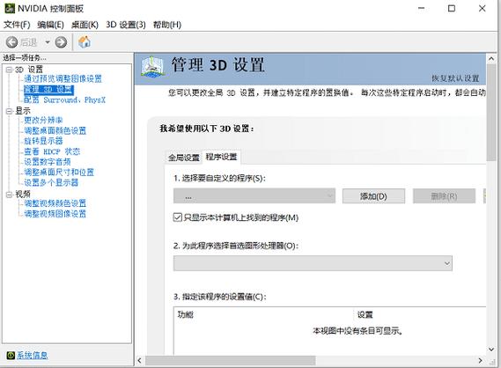Open the preferred graphics processor dropdown
Image resolution: width=501 pixels, height=368 pixels.
[x=313, y=263]
